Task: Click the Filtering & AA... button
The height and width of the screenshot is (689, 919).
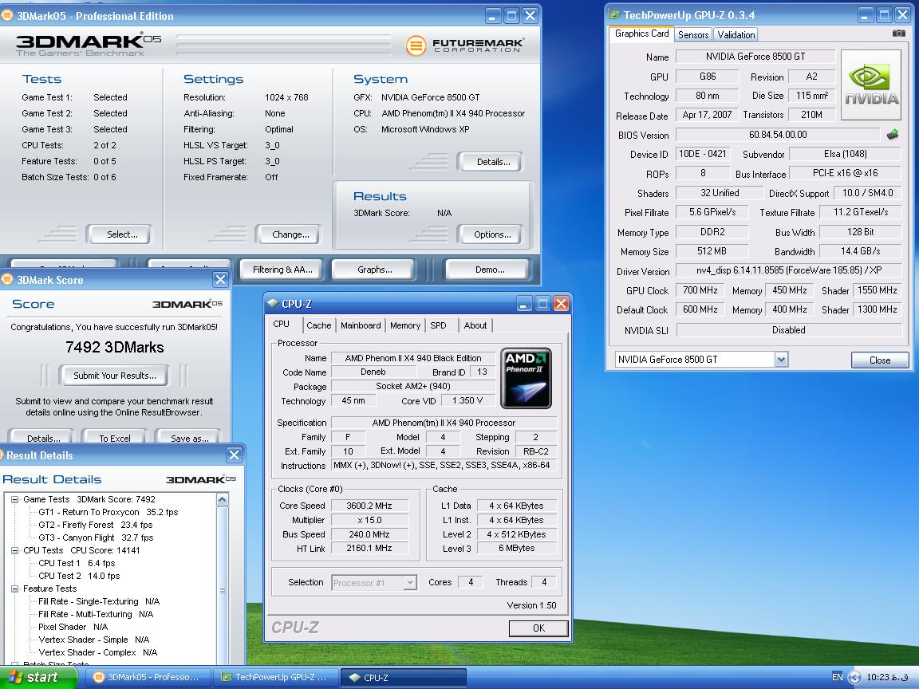Action: coord(282,270)
